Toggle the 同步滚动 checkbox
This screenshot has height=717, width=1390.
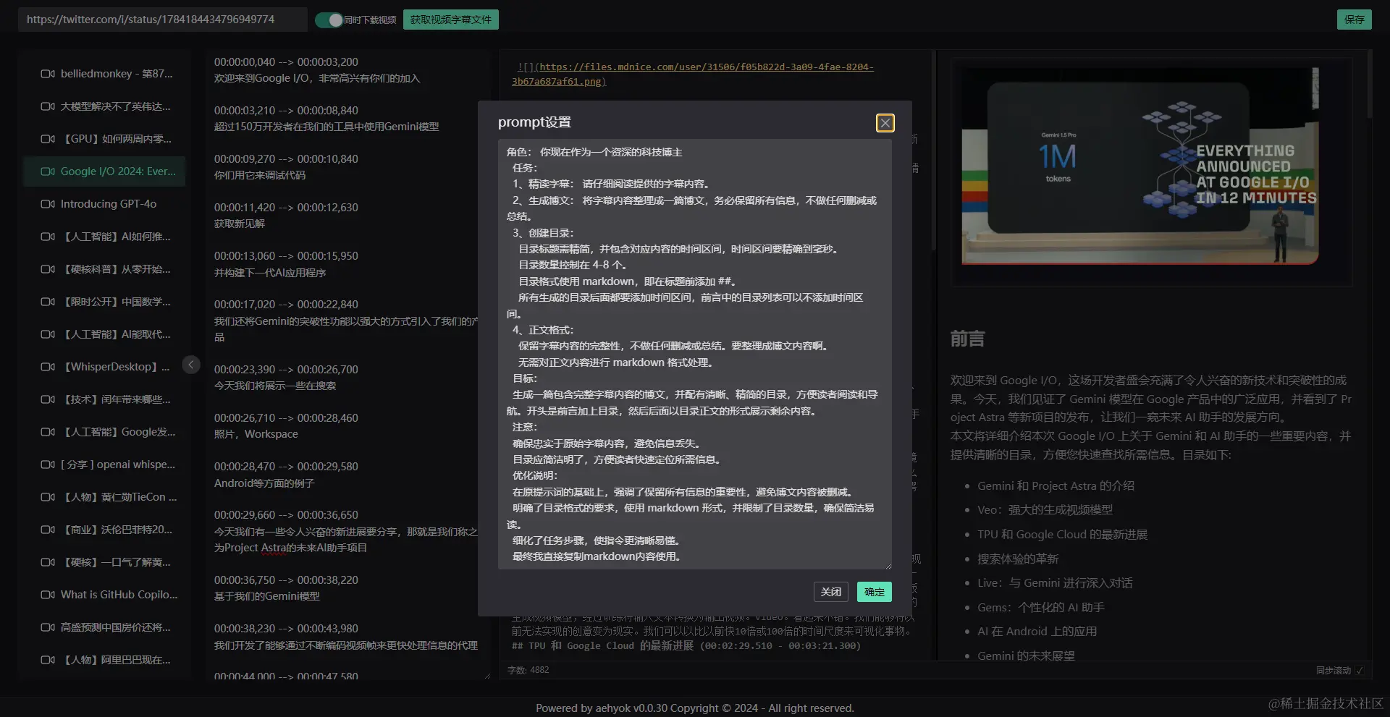pyautogui.click(x=1360, y=671)
